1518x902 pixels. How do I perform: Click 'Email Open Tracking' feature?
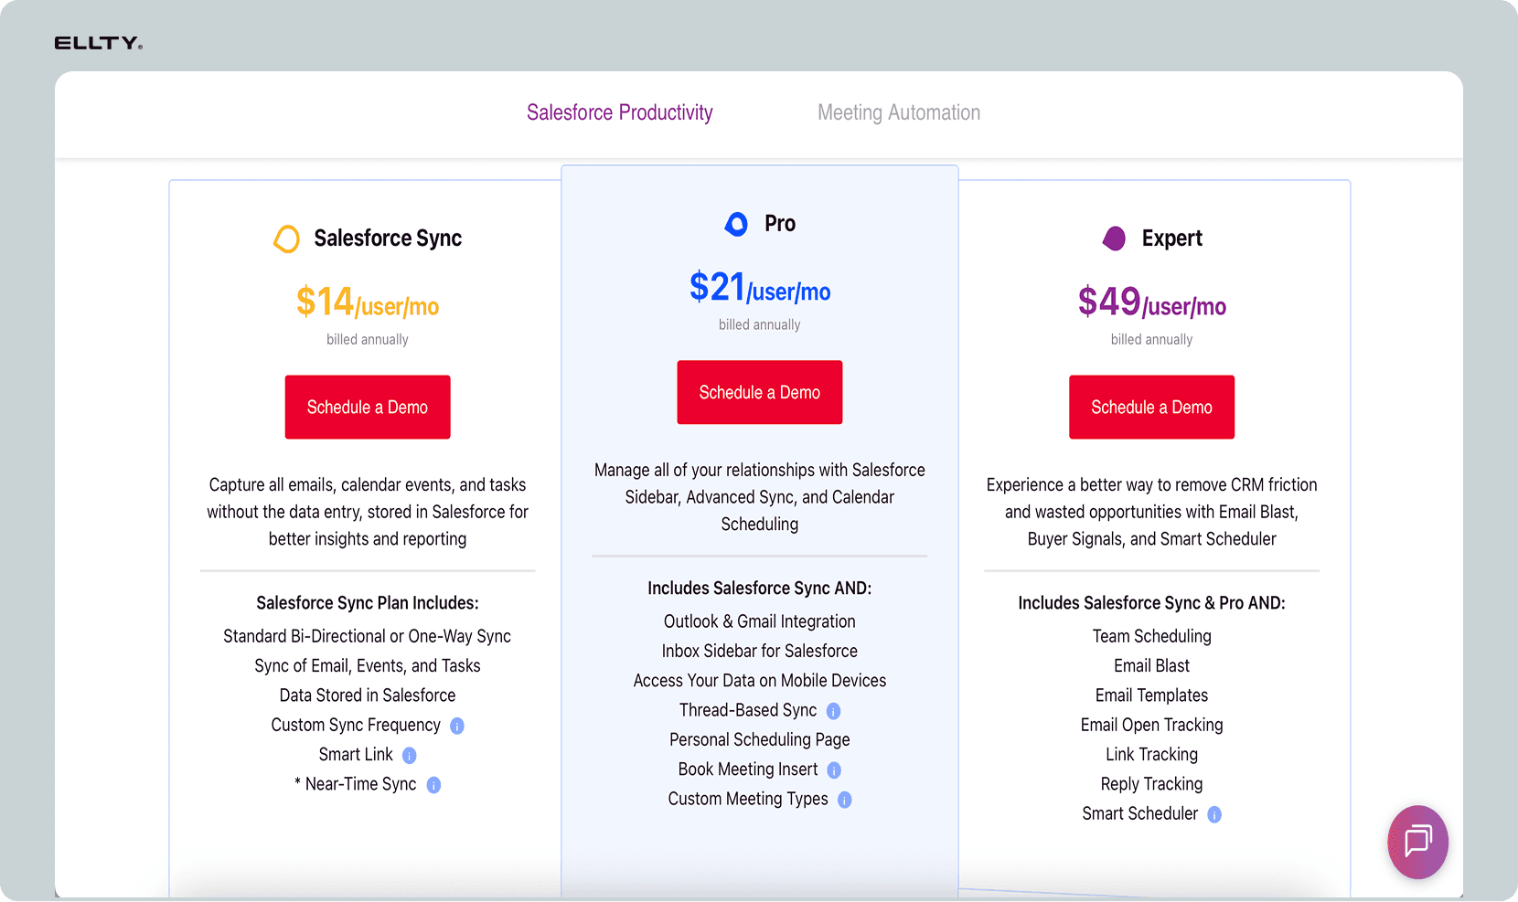pyautogui.click(x=1152, y=726)
